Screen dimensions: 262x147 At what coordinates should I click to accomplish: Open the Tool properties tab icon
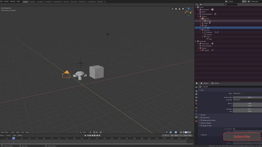pos(196,87)
